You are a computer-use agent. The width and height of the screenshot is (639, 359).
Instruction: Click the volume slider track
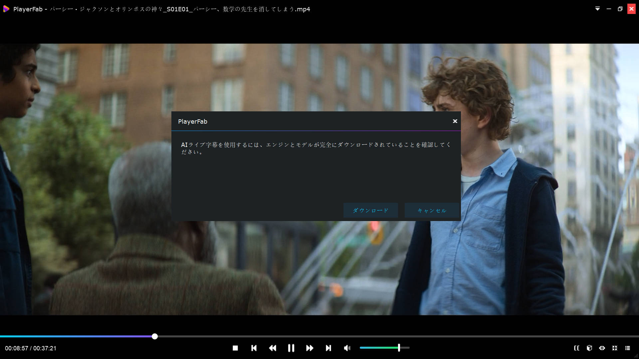click(379, 348)
